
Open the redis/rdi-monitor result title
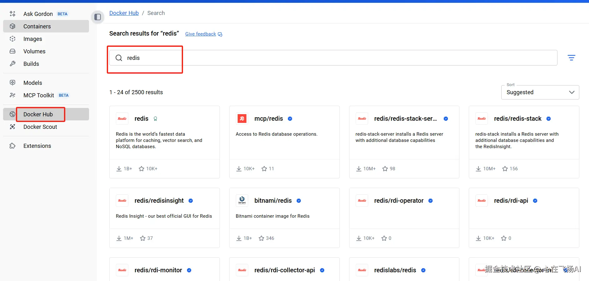click(158, 270)
